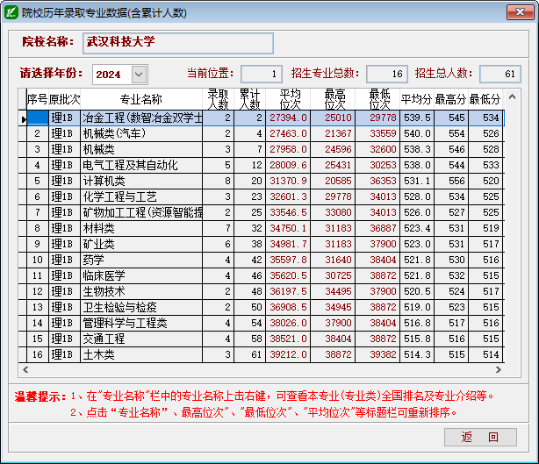
Task: Click average rank value 38026.0
Action: coord(288,323)
